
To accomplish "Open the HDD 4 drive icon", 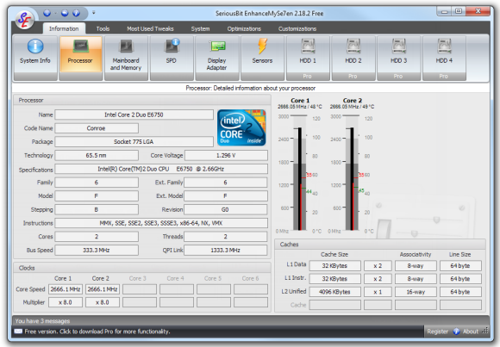I will tap(444, 58).
